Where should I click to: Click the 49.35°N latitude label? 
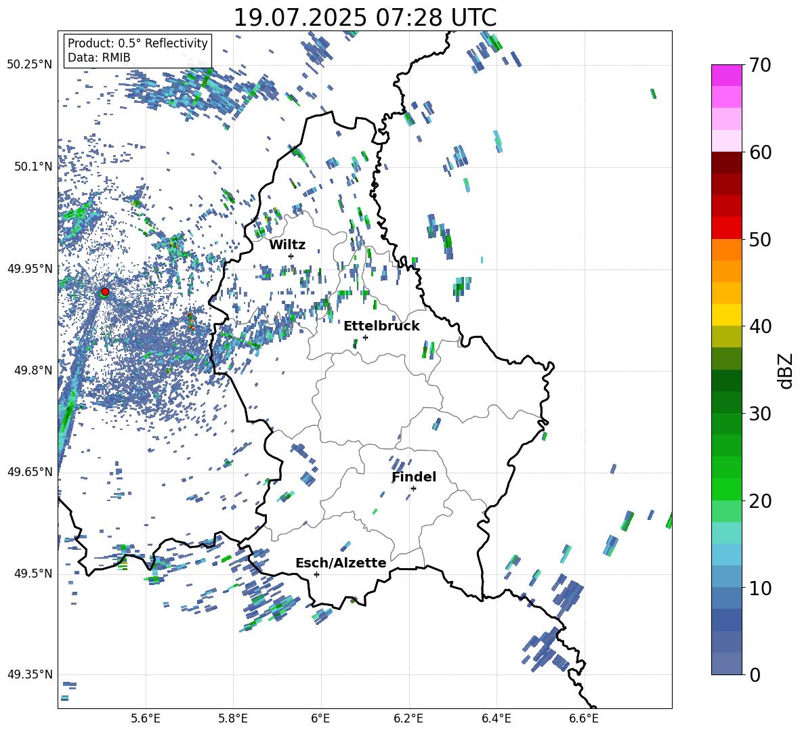click(30, 674)
